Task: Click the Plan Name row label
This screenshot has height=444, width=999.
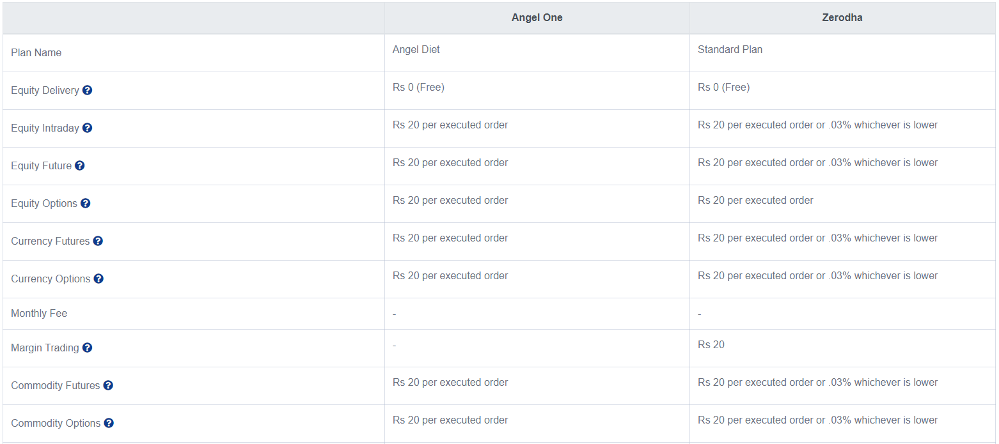Action: [x=36, y=52]
